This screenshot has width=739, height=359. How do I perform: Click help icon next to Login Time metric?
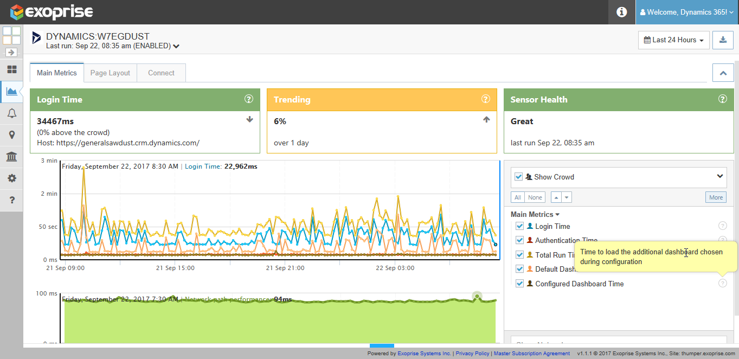(x=722, y=226)
